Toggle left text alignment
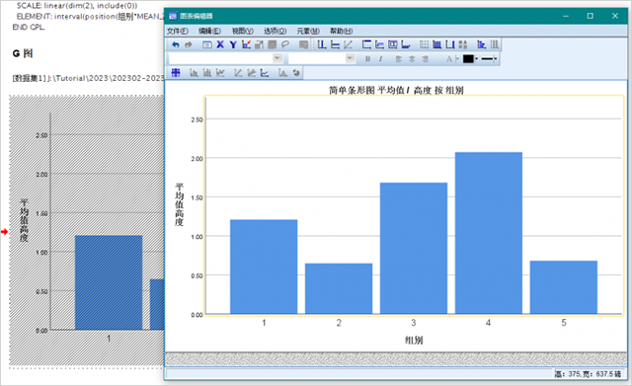This screenshot has width=632, height=386. [x=399, y=59]
